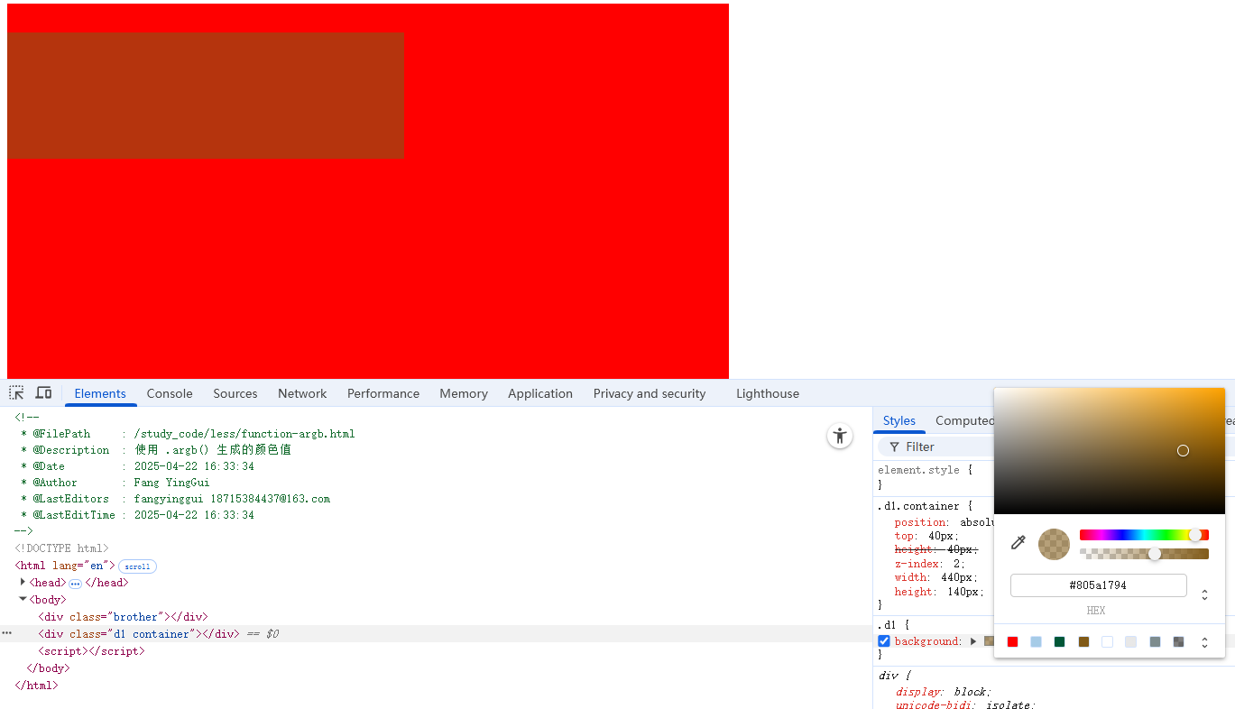Screen dimensions: 1235x709
Task: Select the red palette swatch
Action: pos(1012,642)
